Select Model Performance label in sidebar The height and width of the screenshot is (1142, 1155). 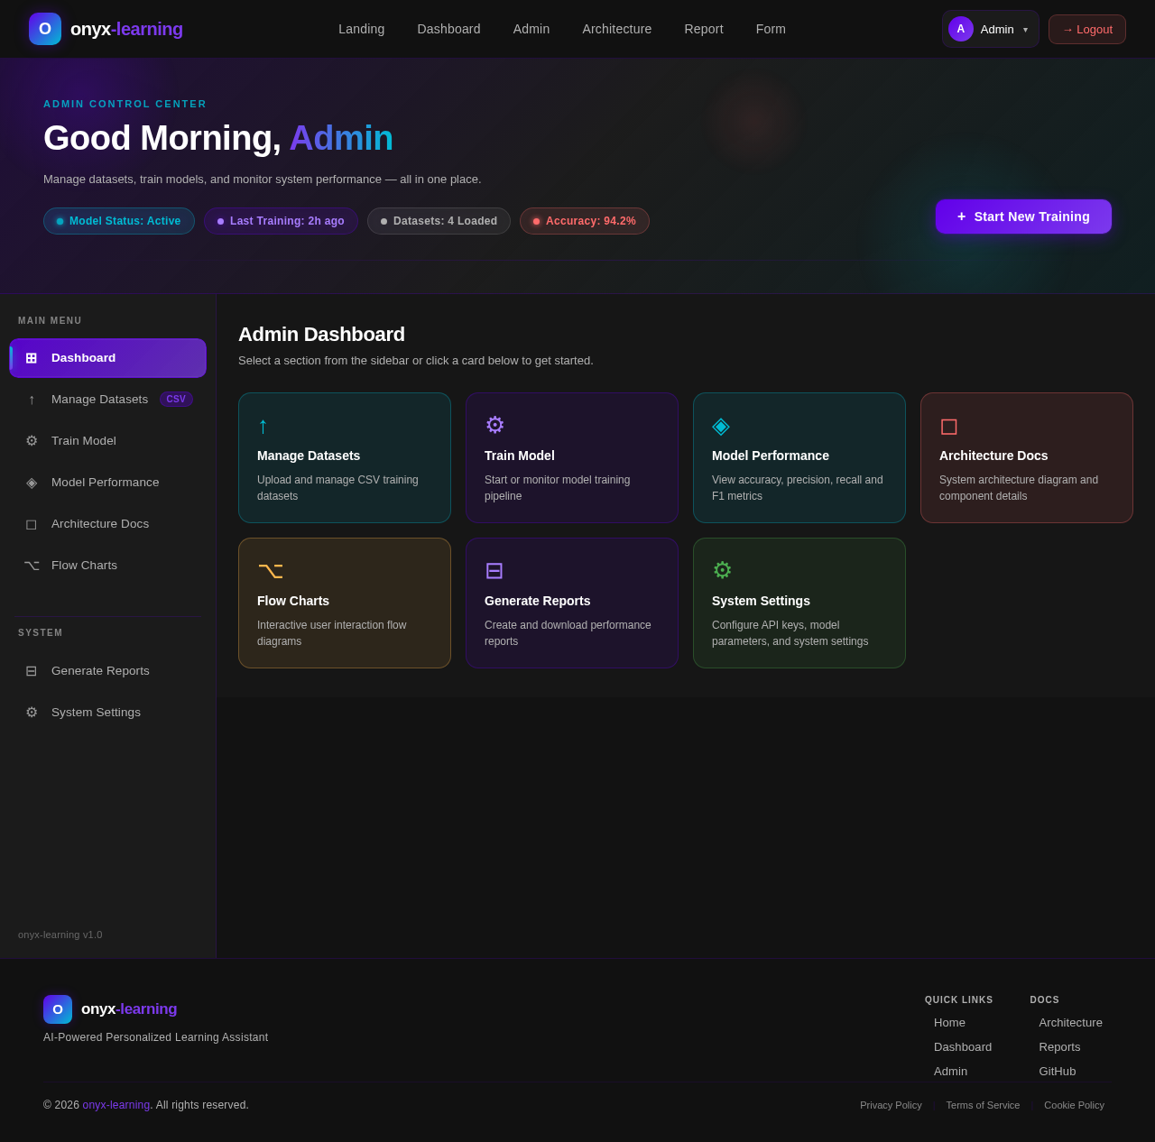click(106, 483)
